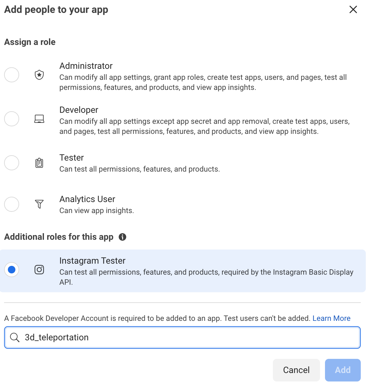Image resolution: width=368 pixels, height=384 pixels.
Task: Click the Administrator shield icon
Action: (x=39, y=75)
